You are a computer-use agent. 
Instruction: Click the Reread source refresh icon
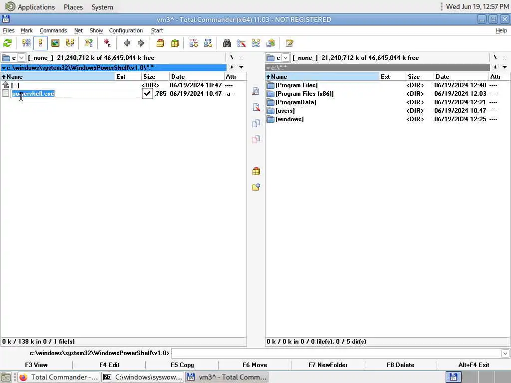click(7, 43)
